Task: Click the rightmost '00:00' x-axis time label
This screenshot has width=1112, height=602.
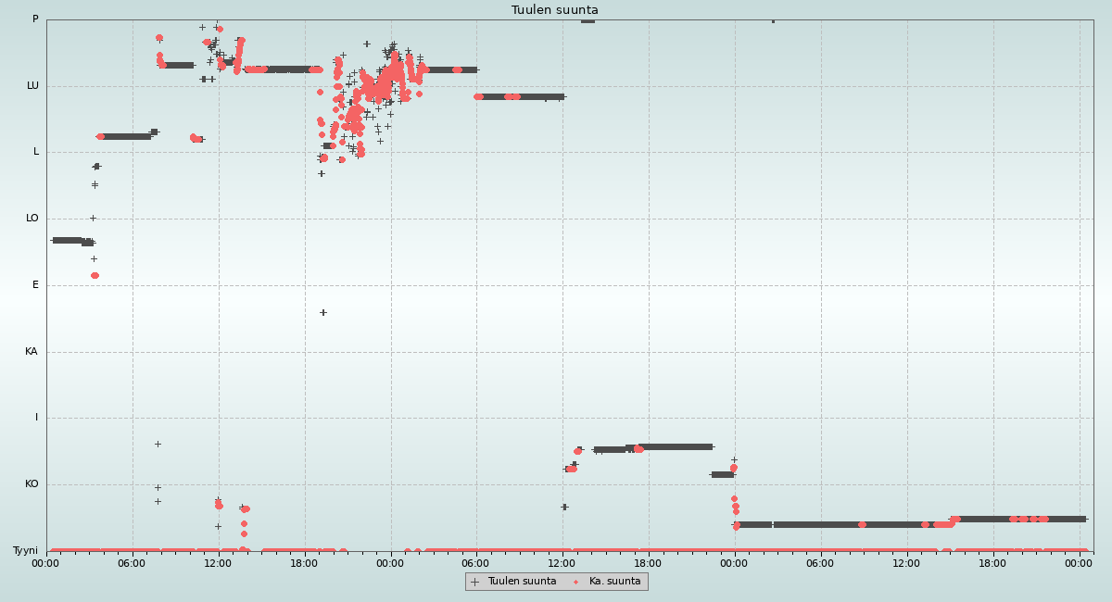Action: tap(1080, 563)
